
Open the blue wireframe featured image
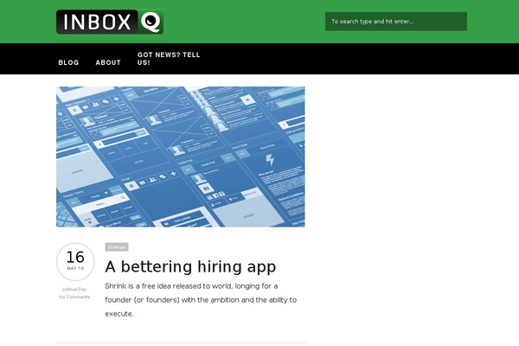(181, 157)
